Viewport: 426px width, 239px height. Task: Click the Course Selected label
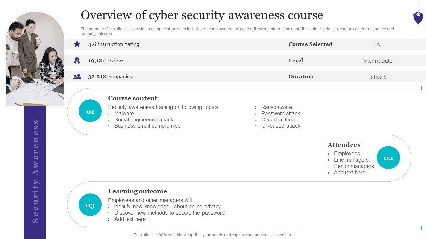[x=310, y=44]
